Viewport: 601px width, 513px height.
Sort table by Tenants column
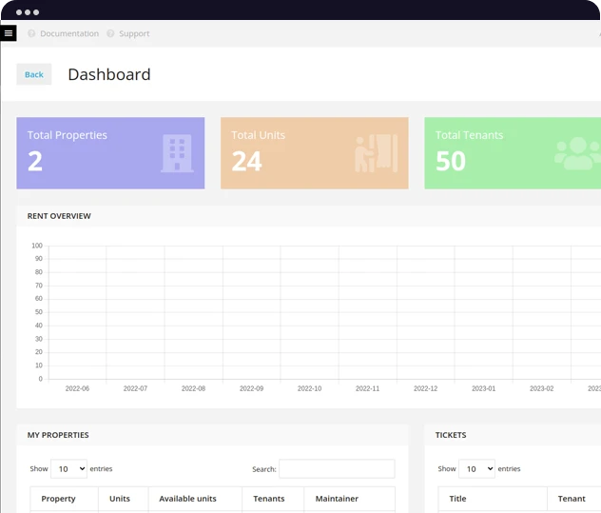point(269,499)
